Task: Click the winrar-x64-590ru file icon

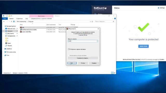Action: tap(21, 32)
